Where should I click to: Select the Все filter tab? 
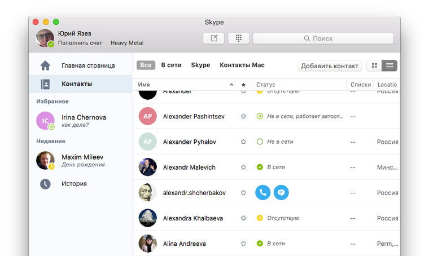click(146, 65)
